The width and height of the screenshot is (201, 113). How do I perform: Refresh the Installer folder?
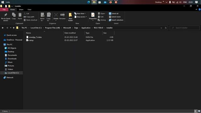pyautogui.click(x=166, y=28)
